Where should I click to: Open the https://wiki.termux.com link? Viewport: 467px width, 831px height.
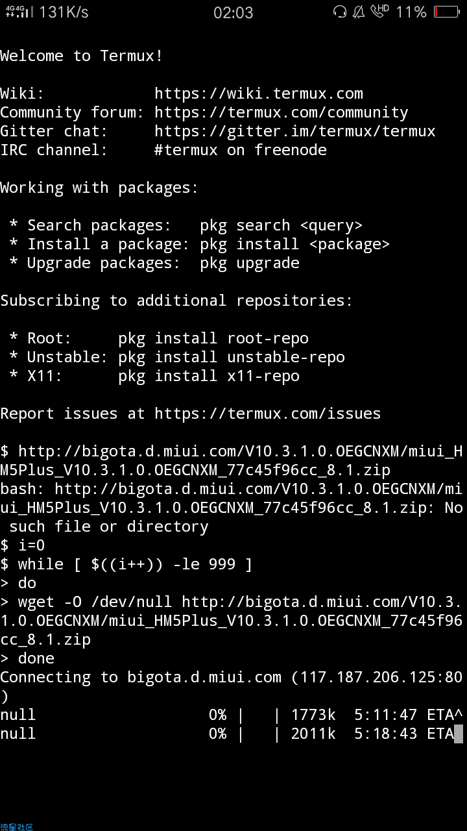259,93
